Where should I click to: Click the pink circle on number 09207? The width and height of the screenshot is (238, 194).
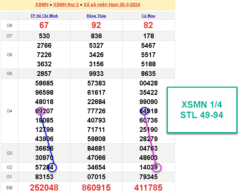(40, 111)
